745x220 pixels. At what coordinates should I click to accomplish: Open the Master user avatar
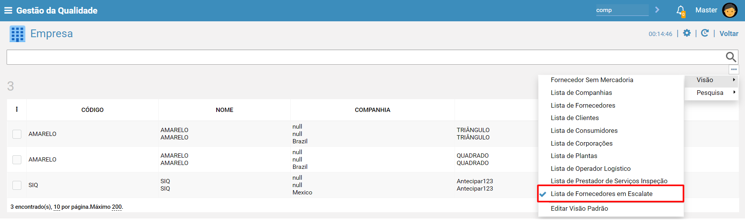pyautogui.click(x=729, y=10)
